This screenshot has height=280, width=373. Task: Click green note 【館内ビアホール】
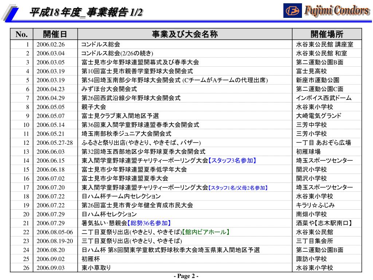point(206,232)
